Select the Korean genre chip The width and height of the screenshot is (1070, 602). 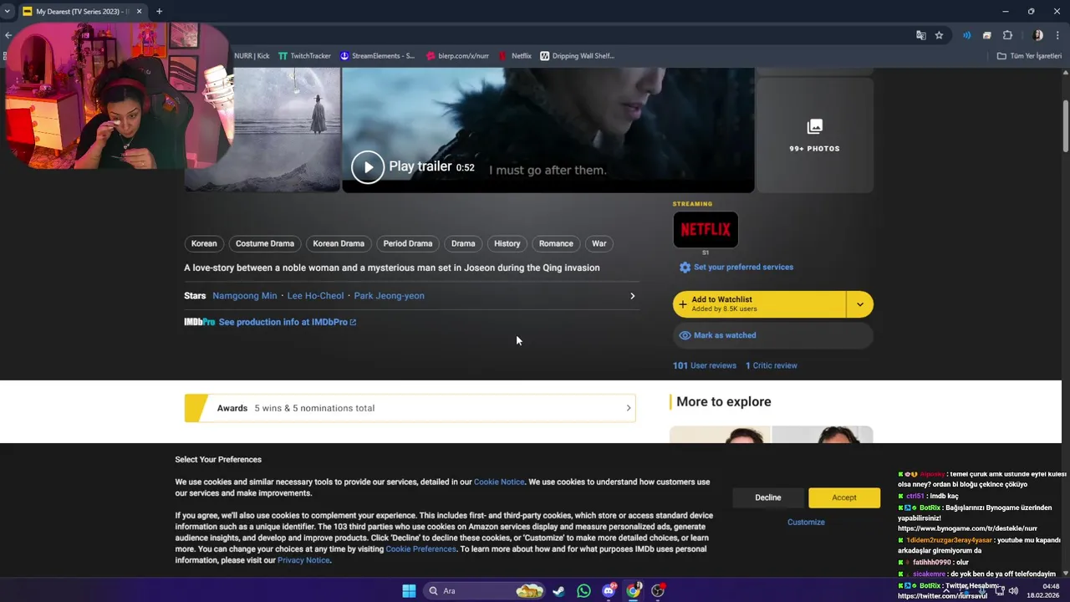coord(204,243)
